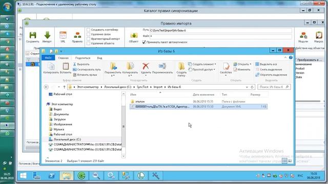Click the up-one-level arrow in Explorer
This screenshot has height=184, width=328.
tap(64, 87)
